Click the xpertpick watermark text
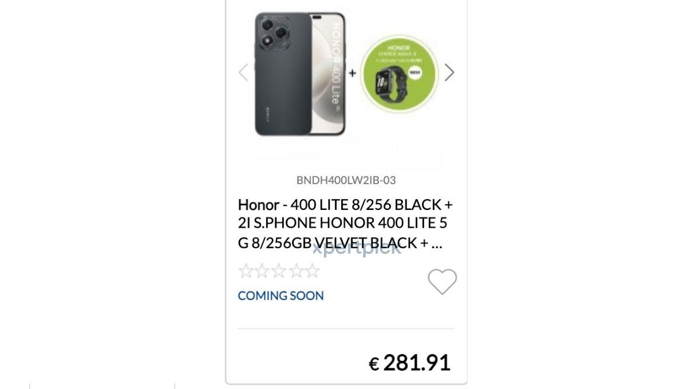687x389 pixels. [357, 248]
